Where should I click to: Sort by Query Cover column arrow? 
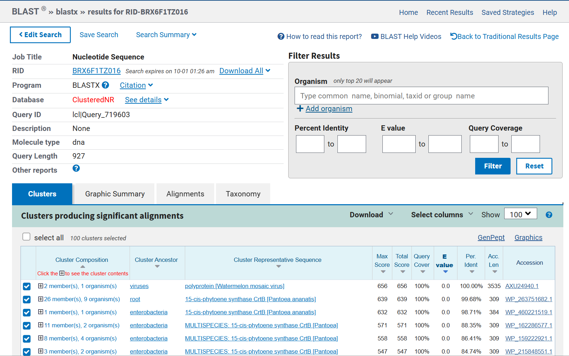pos(423,272)
